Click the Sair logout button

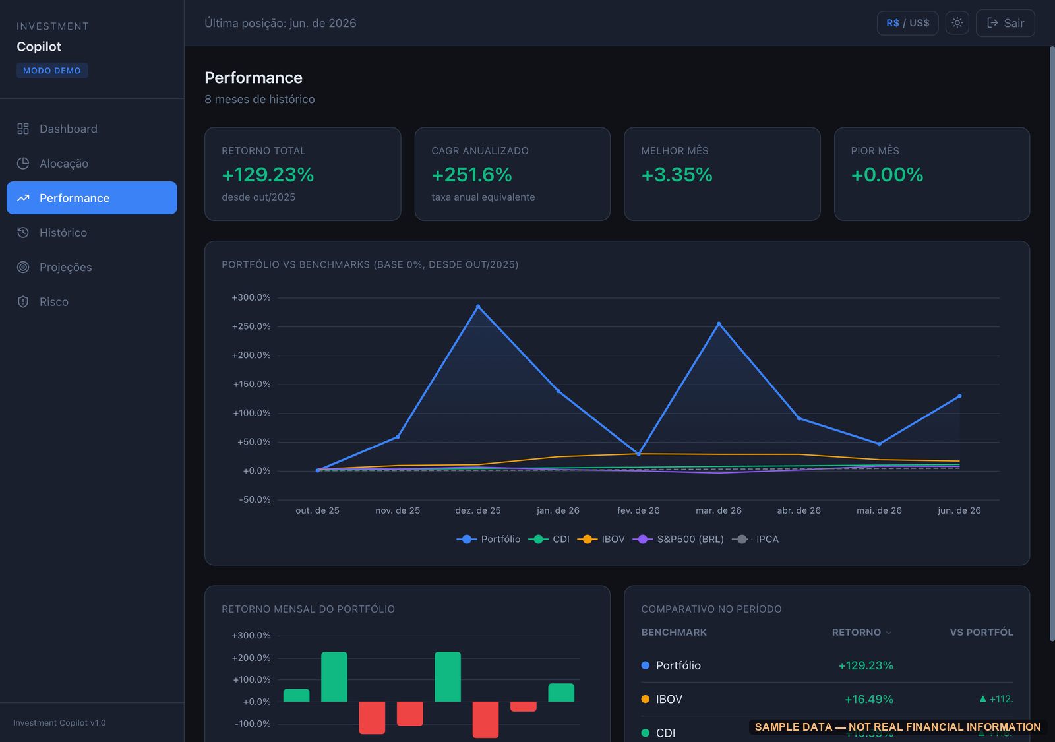tap(1005, 23)
